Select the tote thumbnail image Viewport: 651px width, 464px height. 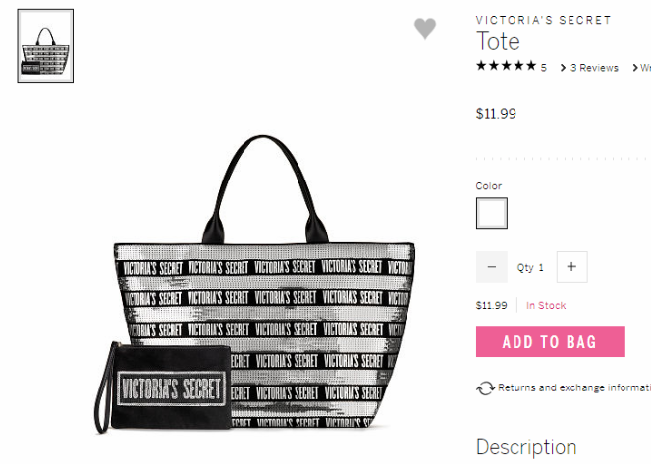tap(45, 46)
